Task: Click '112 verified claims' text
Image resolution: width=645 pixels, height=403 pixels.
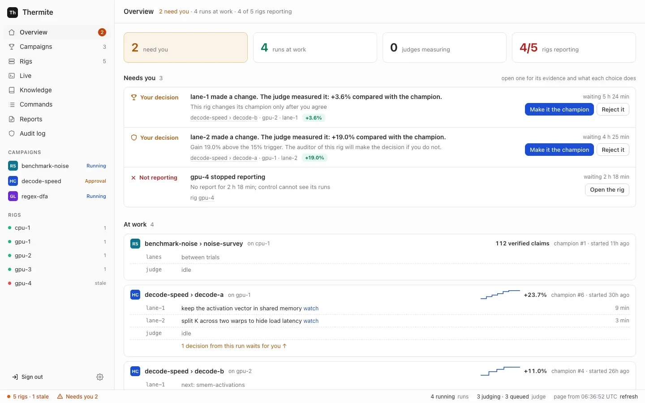Action: 522,244
